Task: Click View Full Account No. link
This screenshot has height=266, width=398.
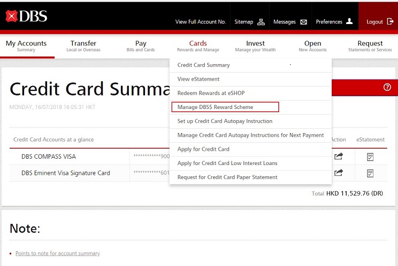Action: pos(201,22)
